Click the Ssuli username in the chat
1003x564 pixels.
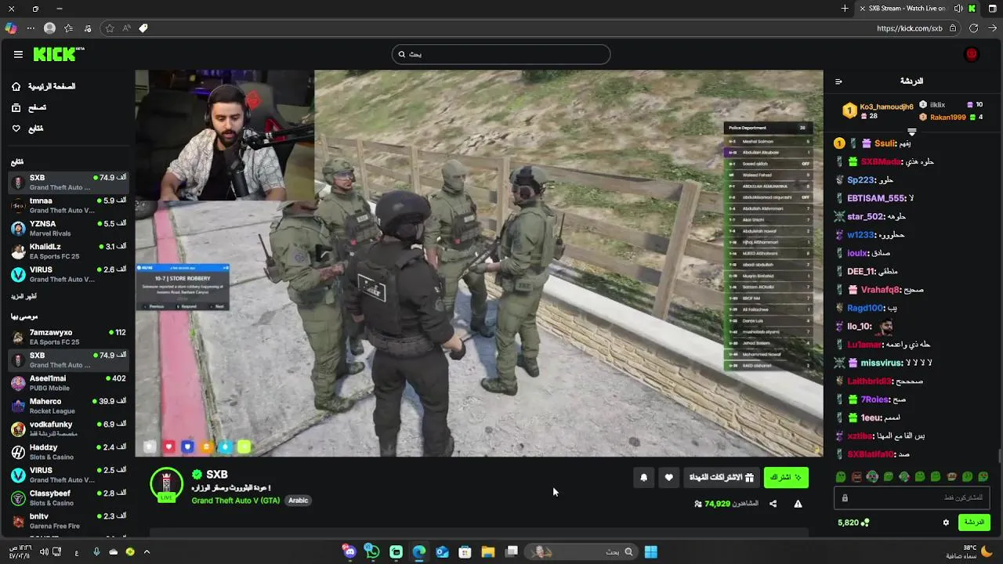coord(885,143)
